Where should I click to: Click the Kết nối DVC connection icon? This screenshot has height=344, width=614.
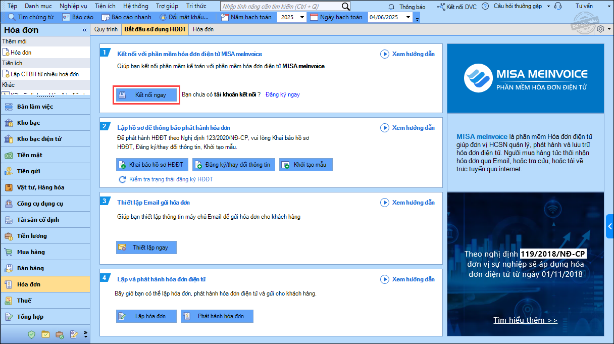pyautogui.click(x=441, y=7)
